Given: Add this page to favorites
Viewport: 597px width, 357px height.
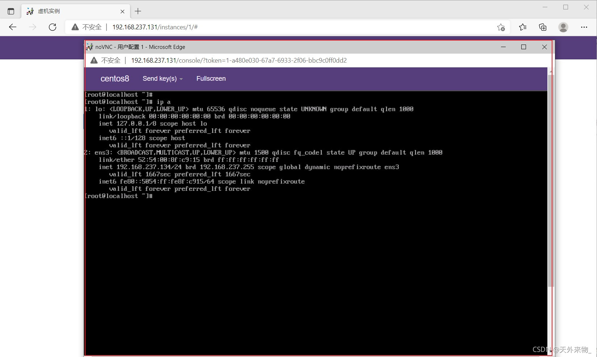Looking at the screenshot, I should pyautogui.click(x=501, y=27).
